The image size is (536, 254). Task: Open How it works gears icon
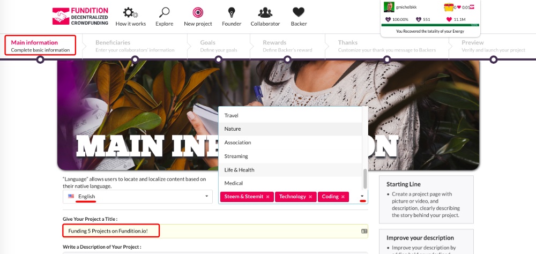[130, 13]
